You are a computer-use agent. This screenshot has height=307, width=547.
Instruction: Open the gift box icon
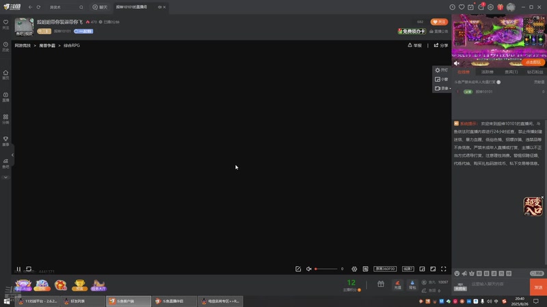click(381, 284)
